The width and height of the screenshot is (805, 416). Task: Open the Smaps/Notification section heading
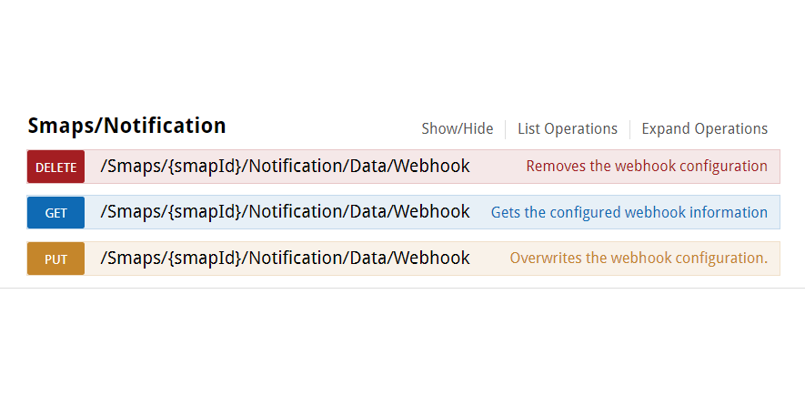(126, 126)
